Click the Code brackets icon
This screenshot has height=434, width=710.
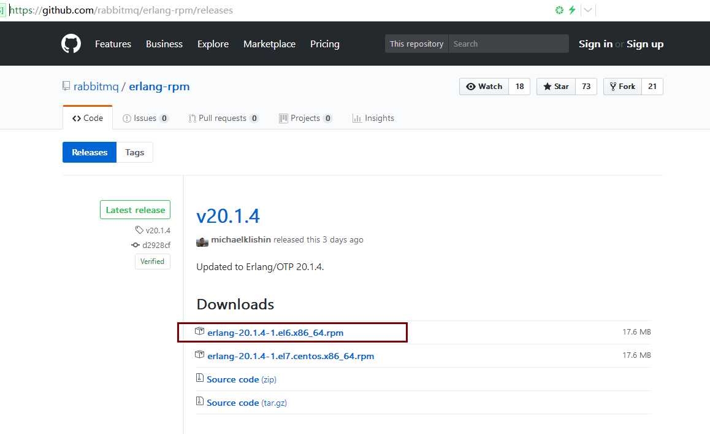pos(77,118)
